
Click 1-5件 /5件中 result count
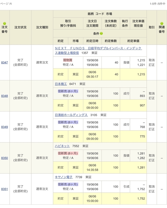pos(157,4)
